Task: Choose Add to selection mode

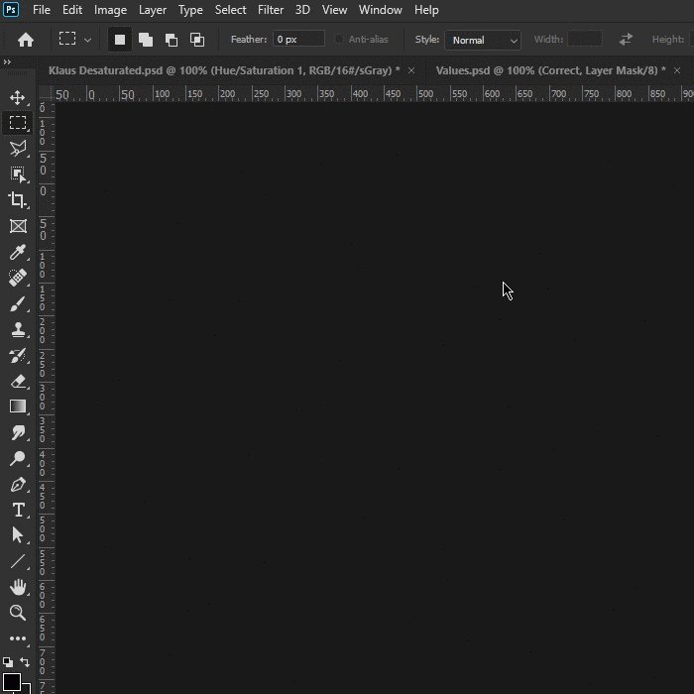Action: coord(146,40)
